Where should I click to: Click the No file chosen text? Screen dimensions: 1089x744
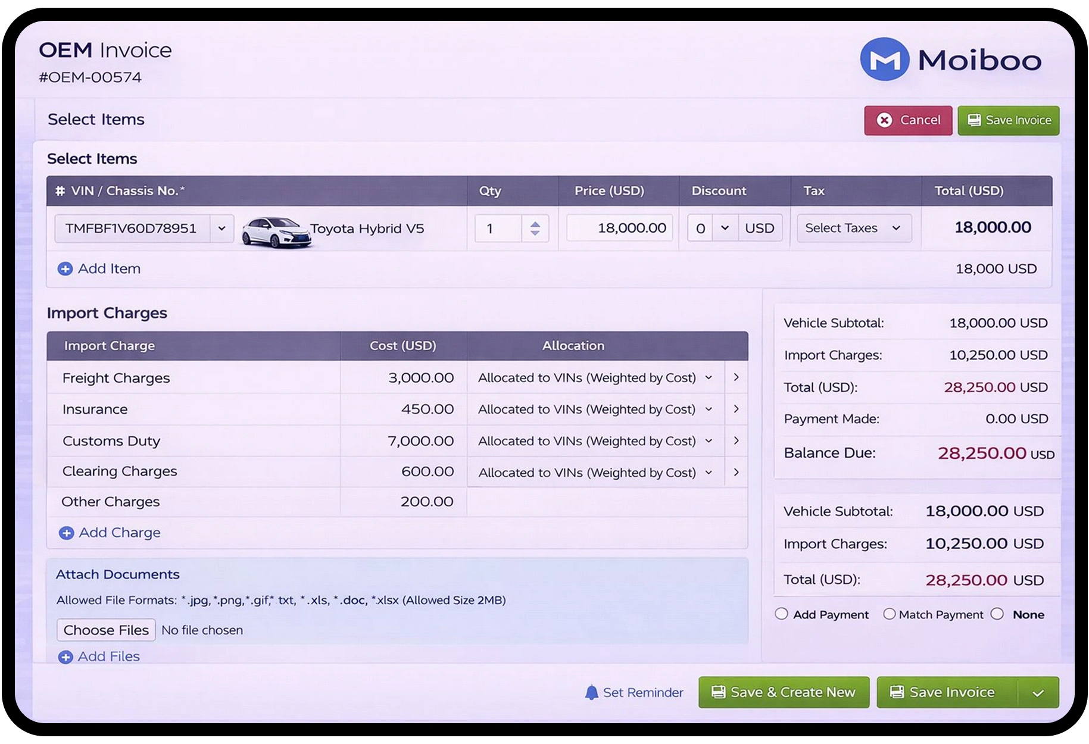pos(202,630)
